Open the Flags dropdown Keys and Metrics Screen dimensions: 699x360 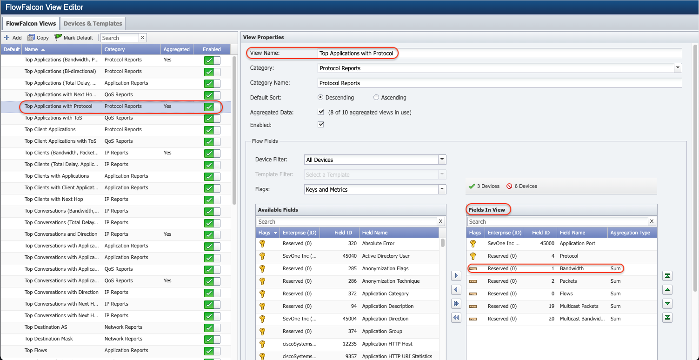point(442,189)
